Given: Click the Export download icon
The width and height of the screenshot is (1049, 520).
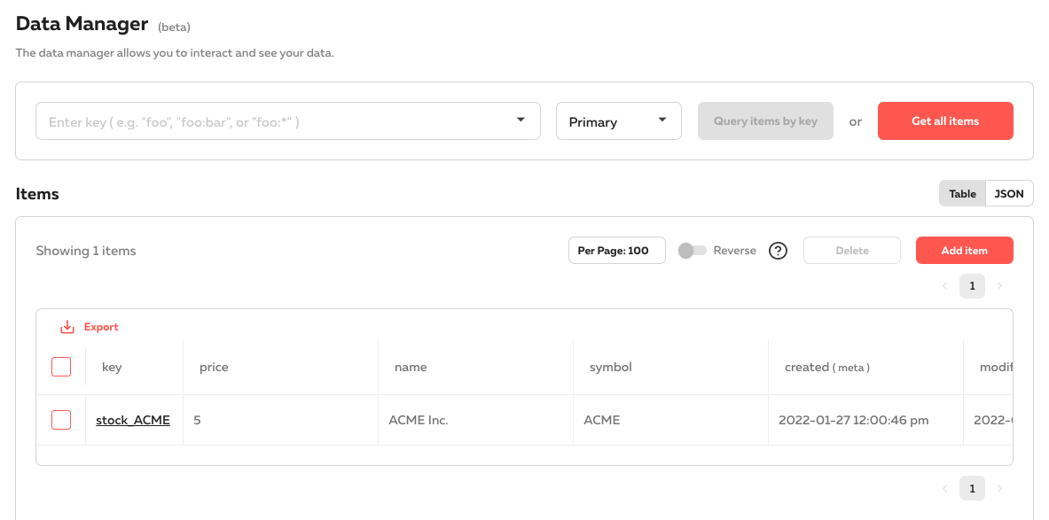Looking at the screenshot, I should coord(67,326).
